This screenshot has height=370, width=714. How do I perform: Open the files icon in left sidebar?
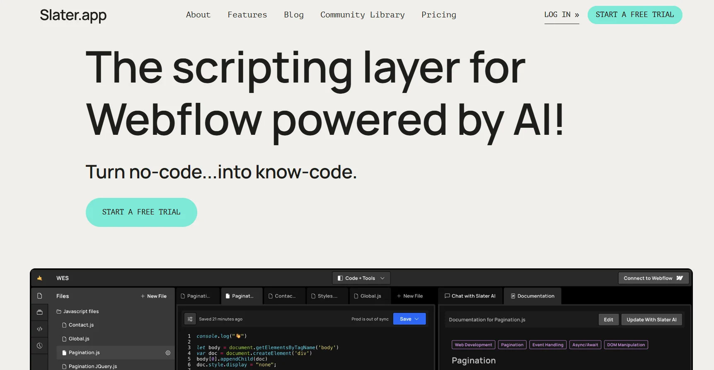click(x=40, y=296)
